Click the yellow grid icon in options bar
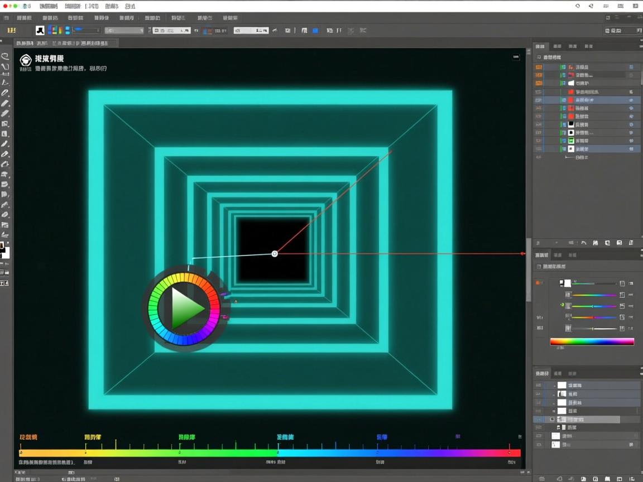Image resolution: width=643 pixels, height=482 pixels. click(x=11, y=31)
